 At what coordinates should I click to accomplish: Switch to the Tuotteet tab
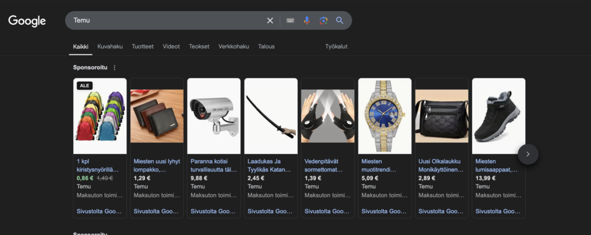(x=143, y=47)
